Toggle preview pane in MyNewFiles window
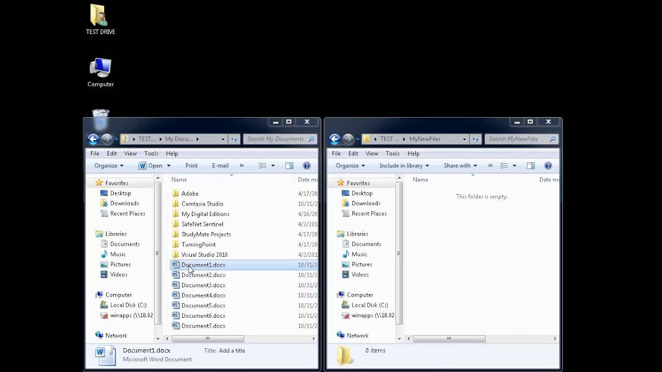662x372 pixels. click(x=531, y=166)
